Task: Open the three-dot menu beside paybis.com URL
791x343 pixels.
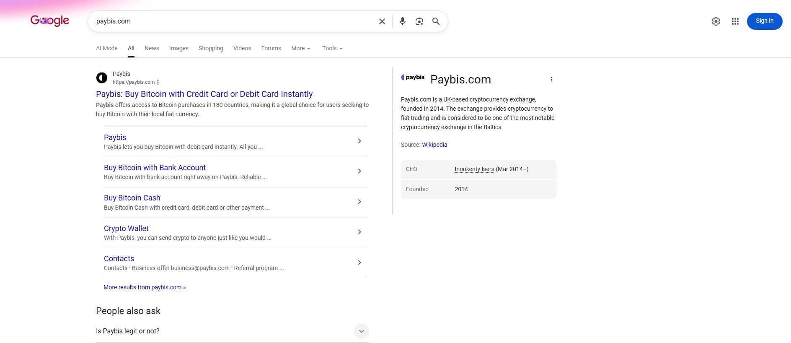Action: [158, 82]
